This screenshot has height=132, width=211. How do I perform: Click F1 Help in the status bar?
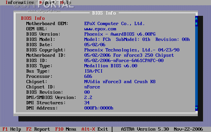[x=12, y=129]
